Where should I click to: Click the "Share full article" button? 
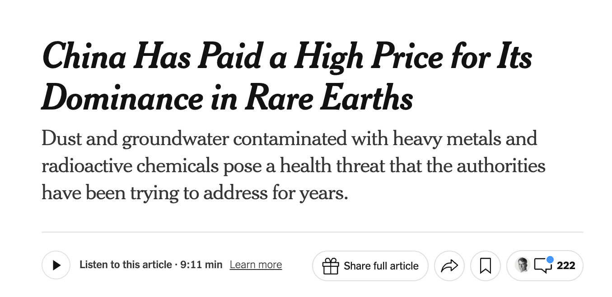(370, 265)
